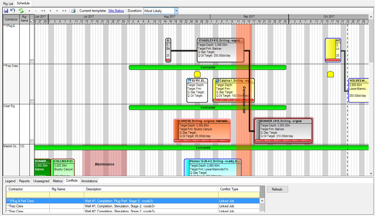Select the Schedule tab
Image resolution: width=375 pixels, height=216 pixels.
click(x=23, y=3)
